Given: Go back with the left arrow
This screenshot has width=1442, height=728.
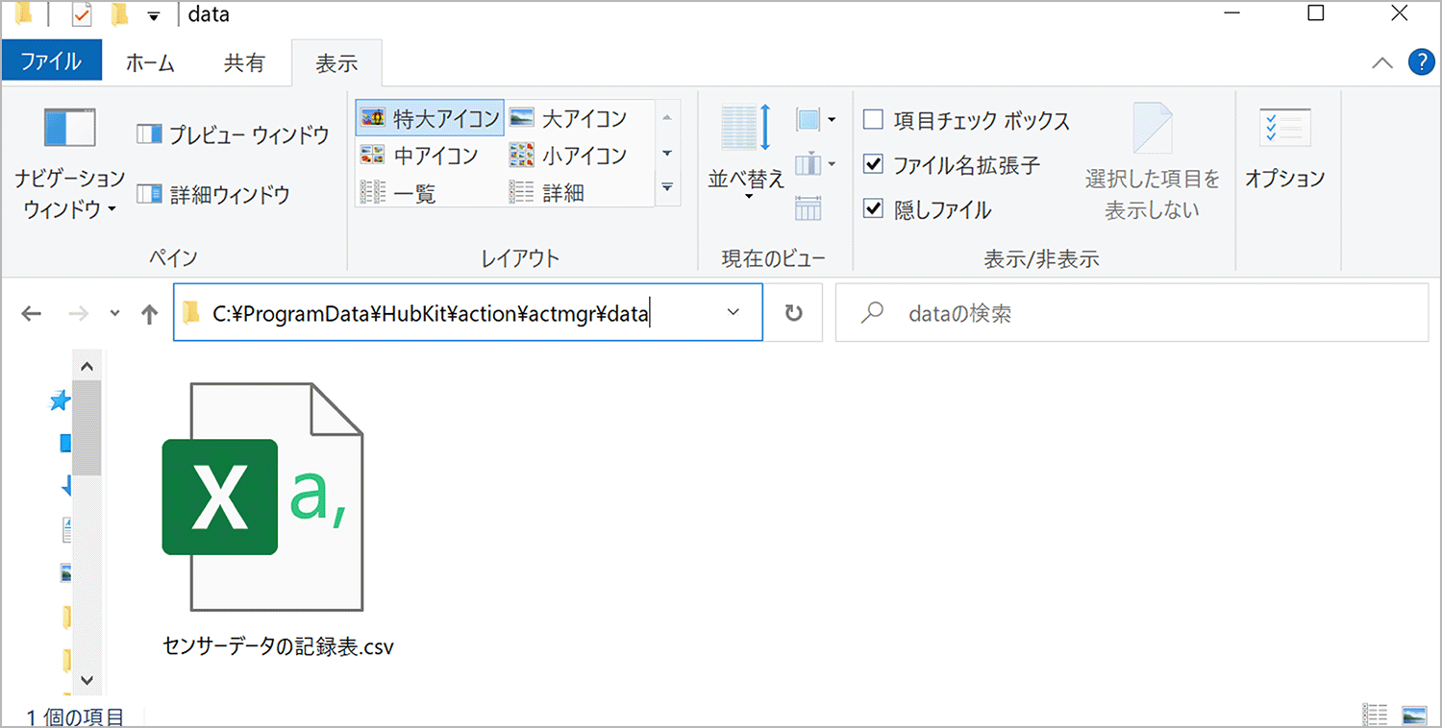Looking at the screenshot, I should 32,313.
